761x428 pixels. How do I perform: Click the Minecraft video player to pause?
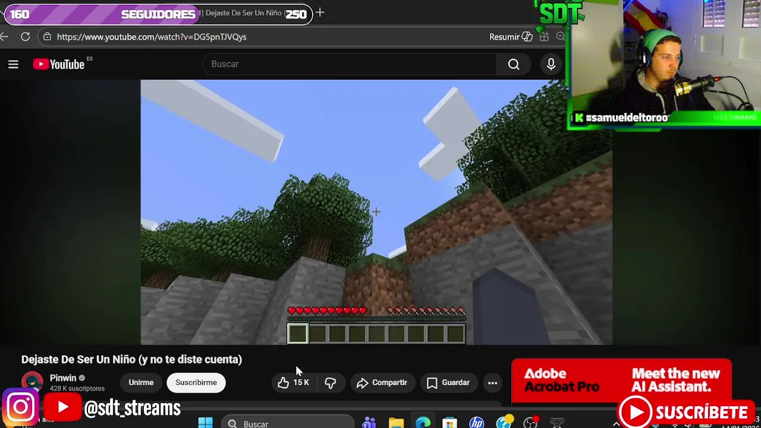point(376,212)
